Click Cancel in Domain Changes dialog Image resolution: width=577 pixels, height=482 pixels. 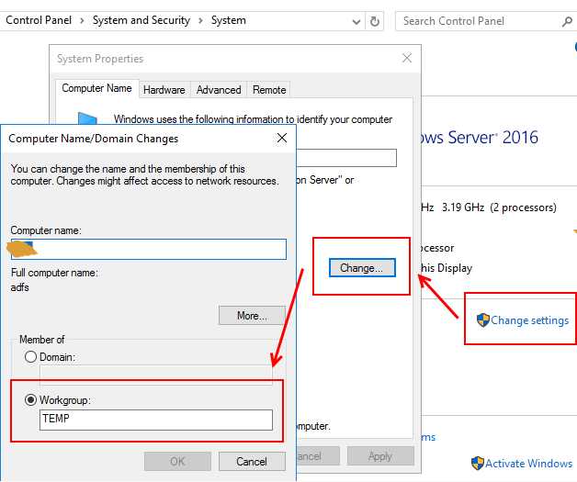(252, 462)
